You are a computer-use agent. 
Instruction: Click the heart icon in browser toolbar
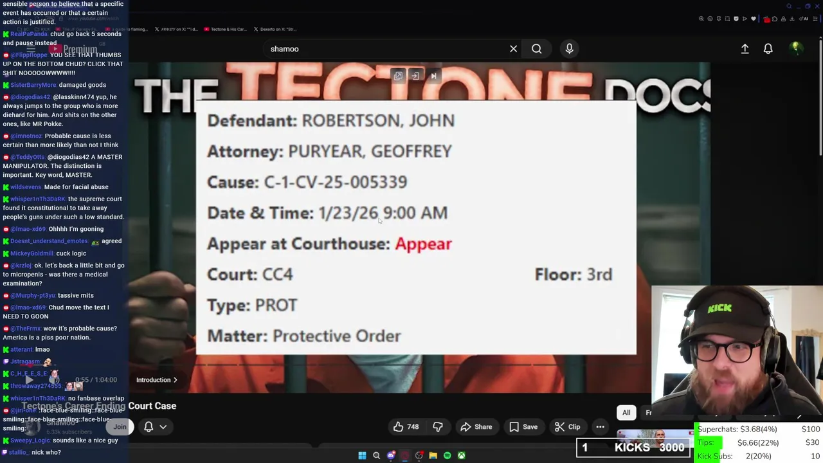point(754,19)
